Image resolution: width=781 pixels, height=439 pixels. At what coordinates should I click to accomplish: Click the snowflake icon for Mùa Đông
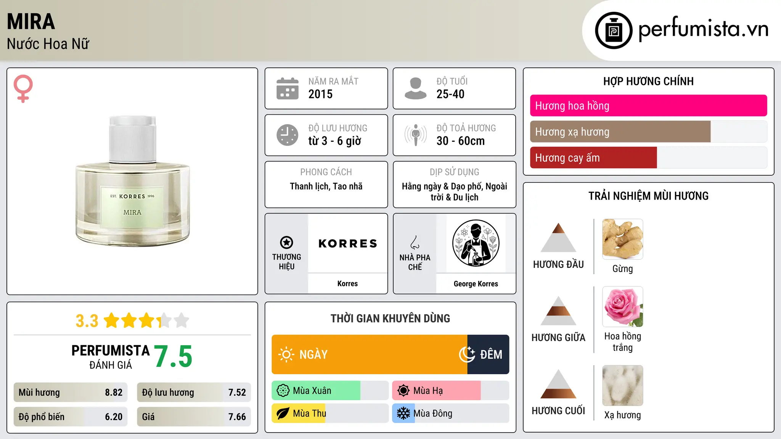(403, 413)
